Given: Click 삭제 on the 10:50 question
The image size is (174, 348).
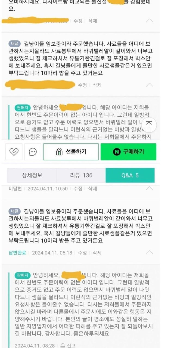Looking at the screenshot, I should click(x=92, y=188).
